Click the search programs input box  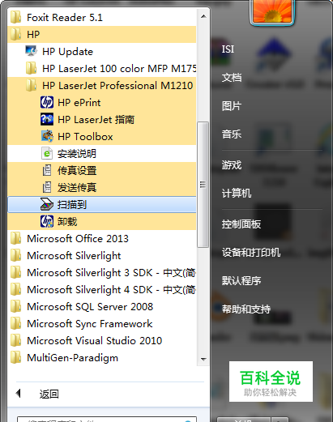point(107,420)
